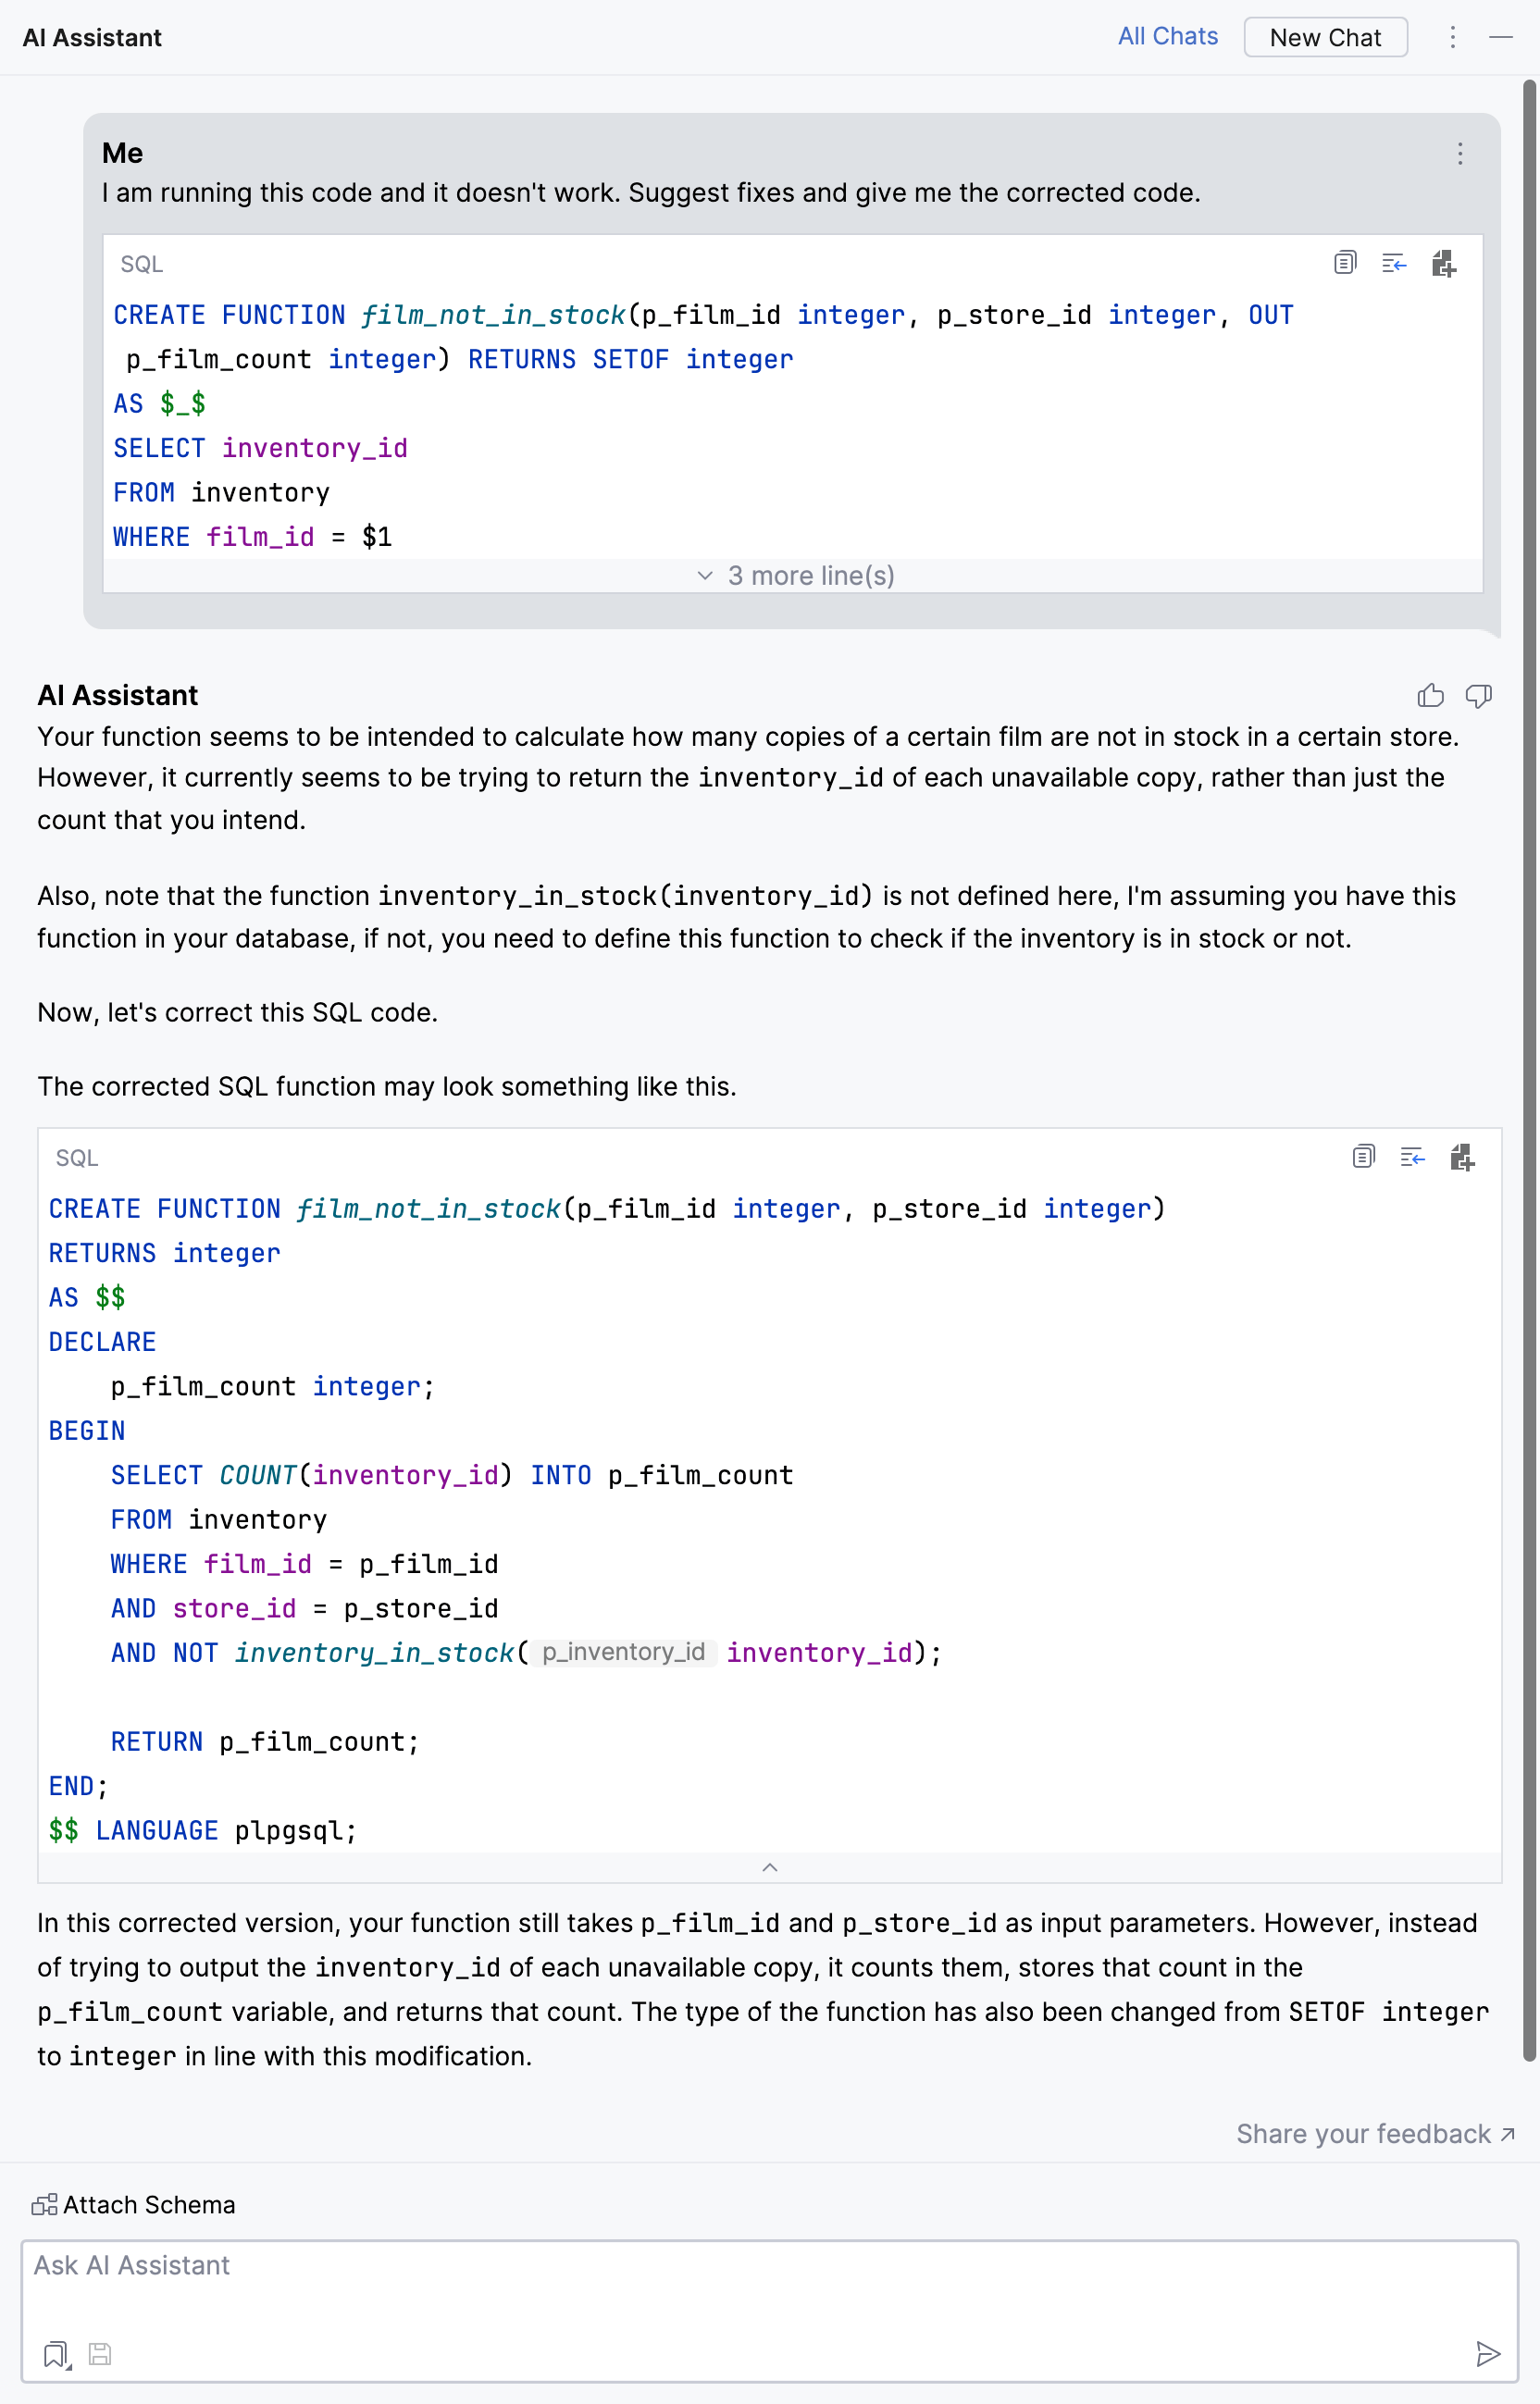Click the Attach Schema icon
The width and height of the screenshot is (1540, 2404).
(x=45, y=2204)
